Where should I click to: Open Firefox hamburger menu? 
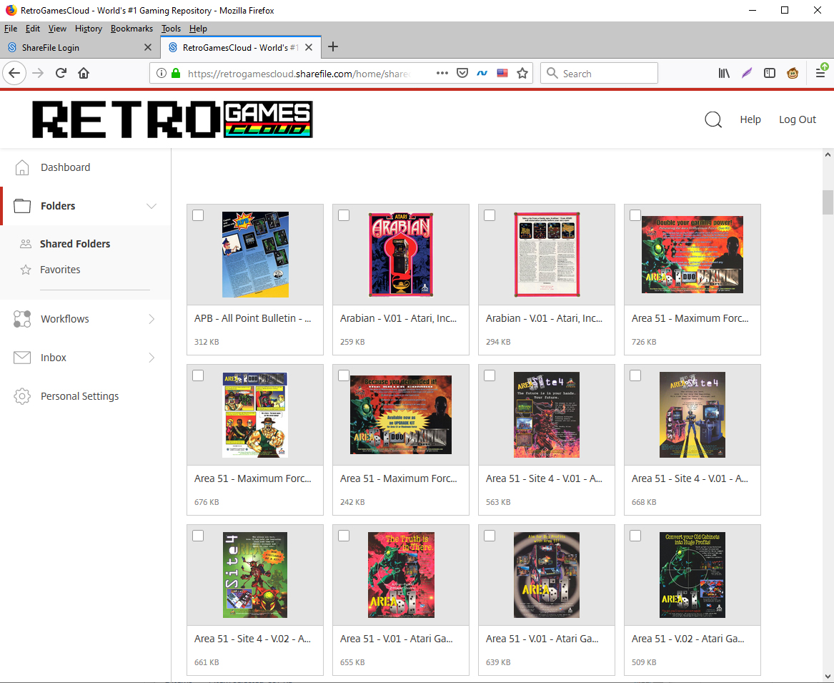(x=820, y=72)
